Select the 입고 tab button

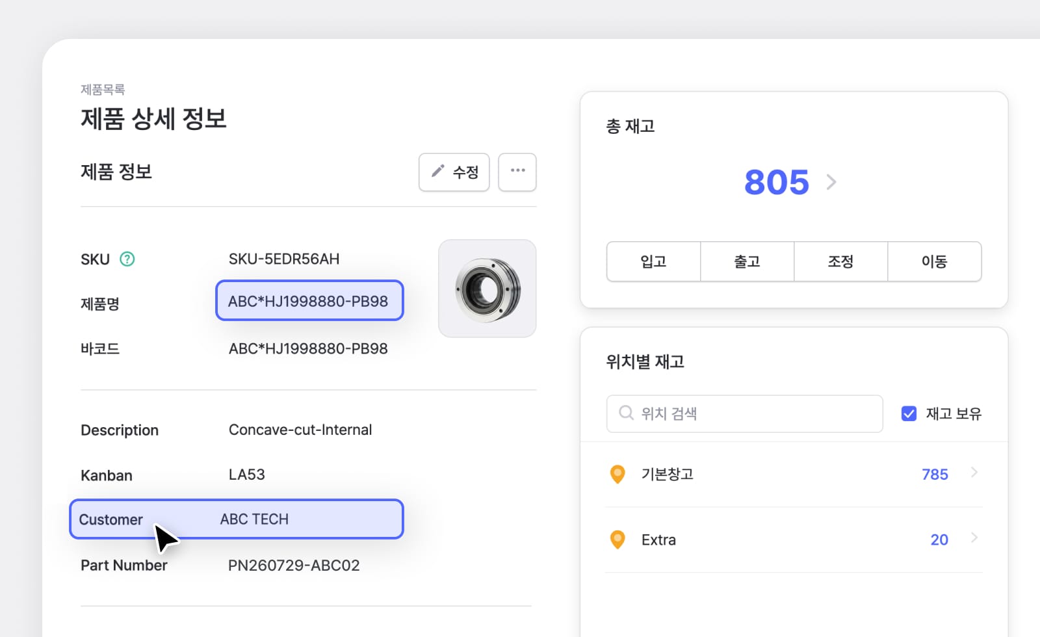tap(653, 261)
